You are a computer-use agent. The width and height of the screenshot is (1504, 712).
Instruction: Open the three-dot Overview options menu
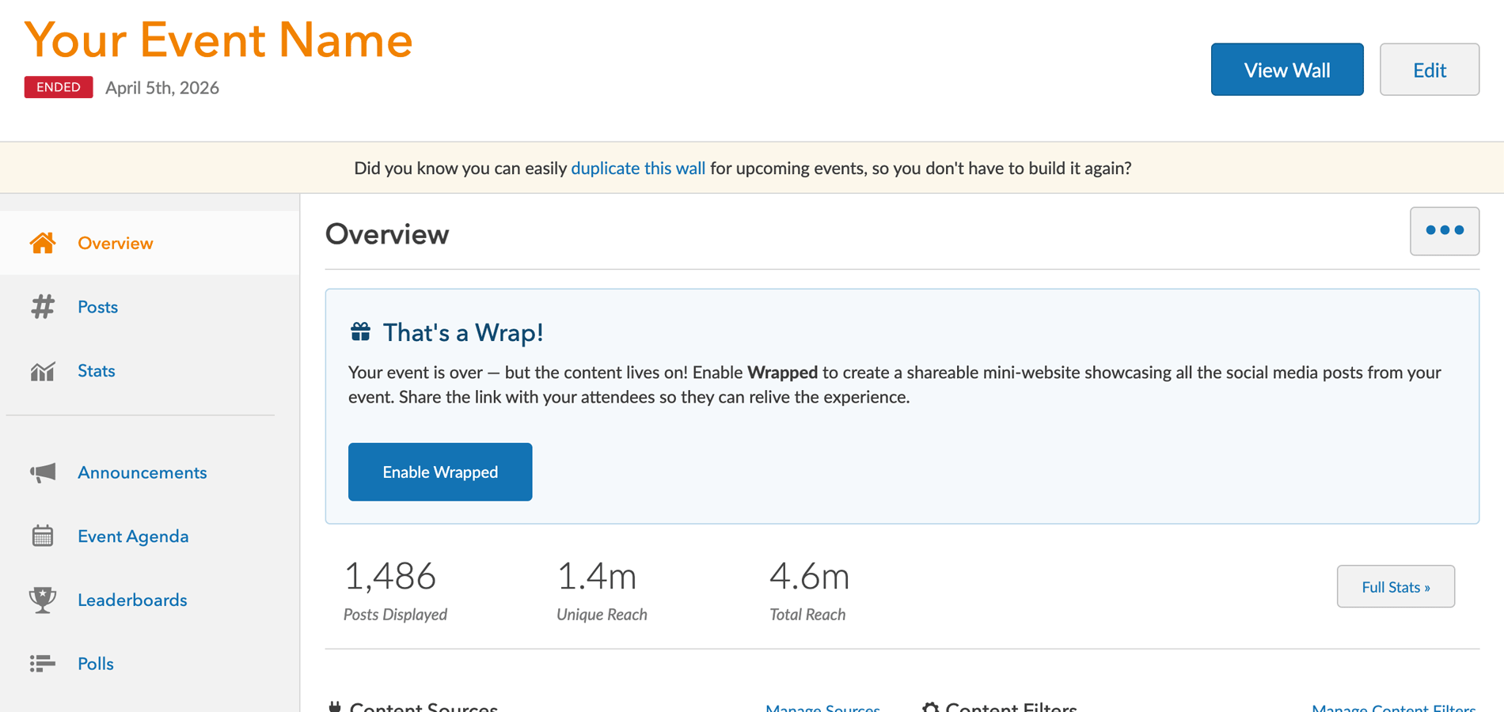tap(1444, 231)
